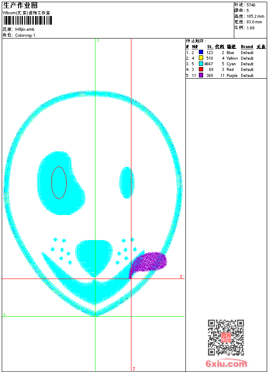Click the stitch count value '5740'

coord(251,5)
